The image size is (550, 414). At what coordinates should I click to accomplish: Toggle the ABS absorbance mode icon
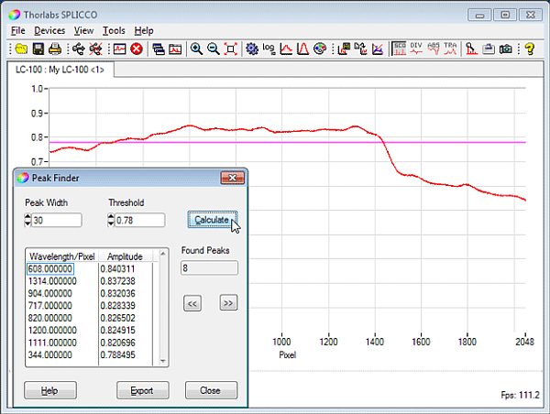click(x=434, y=49)
